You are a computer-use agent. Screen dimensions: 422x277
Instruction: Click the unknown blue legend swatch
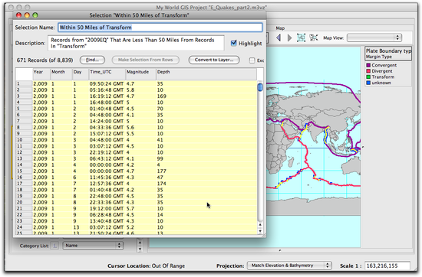point(368,83)
